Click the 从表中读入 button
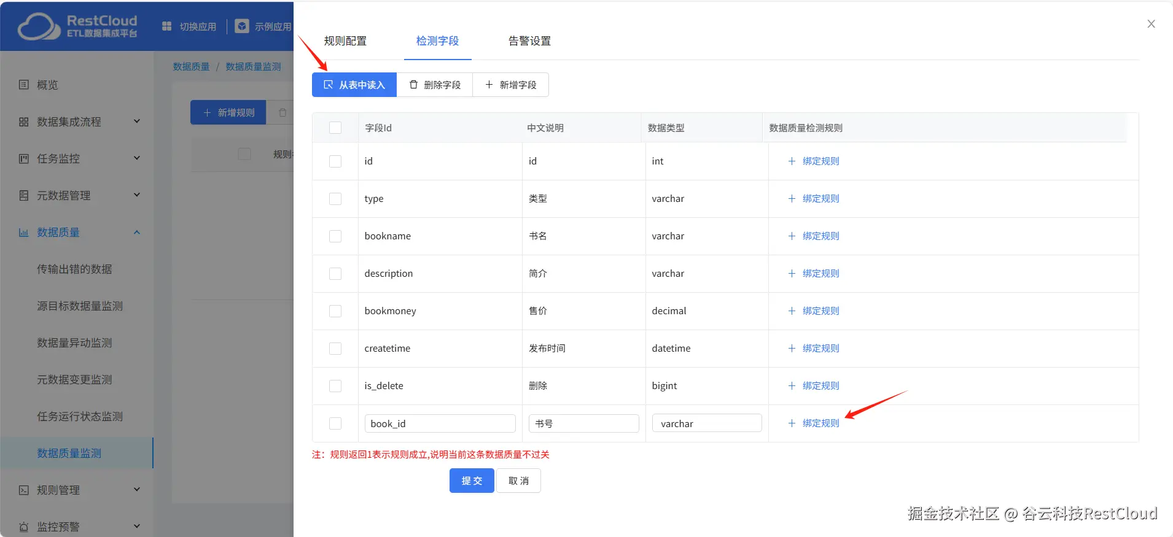The height and width of the screenshot is (537, 1173). pos(354,85)
